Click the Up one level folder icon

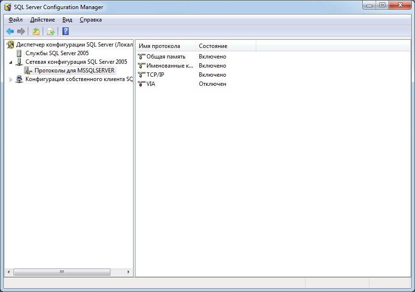tap(36, 32)
